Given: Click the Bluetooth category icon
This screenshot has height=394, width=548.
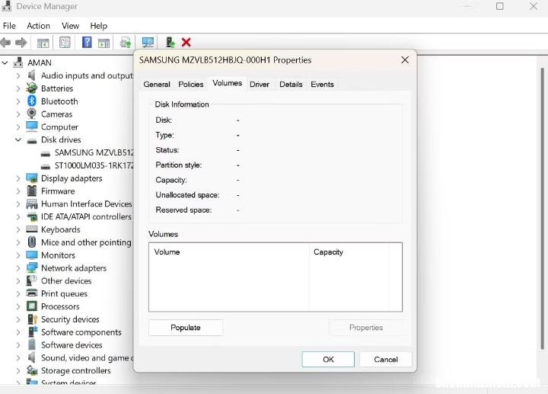Looking at the screenshot, I should (x=32, y=101).
